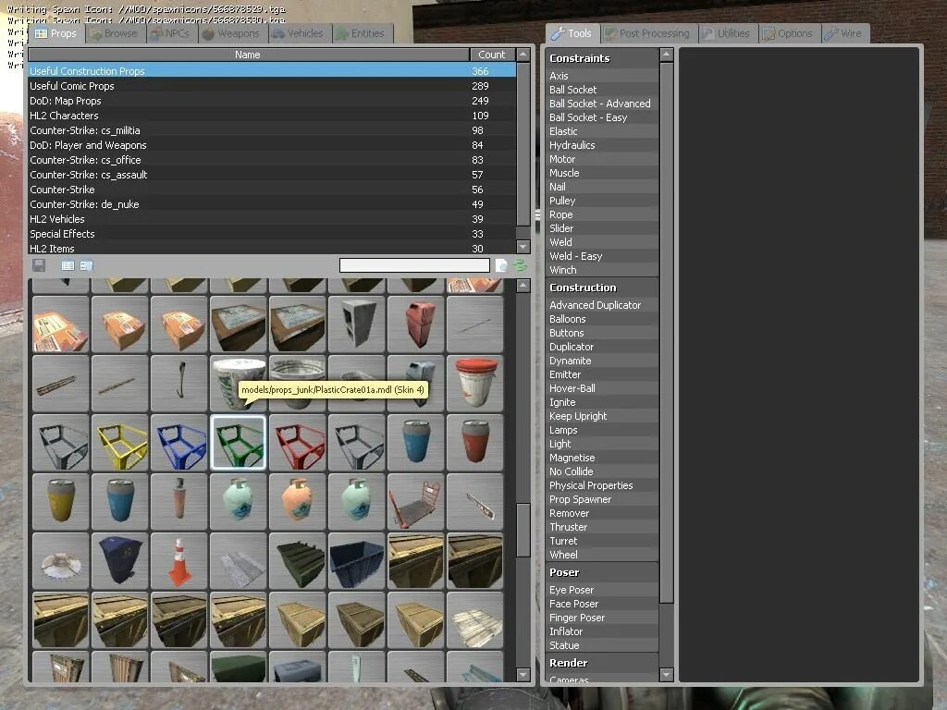Spawn the red plastic crate prop

(x=298, y=443)
